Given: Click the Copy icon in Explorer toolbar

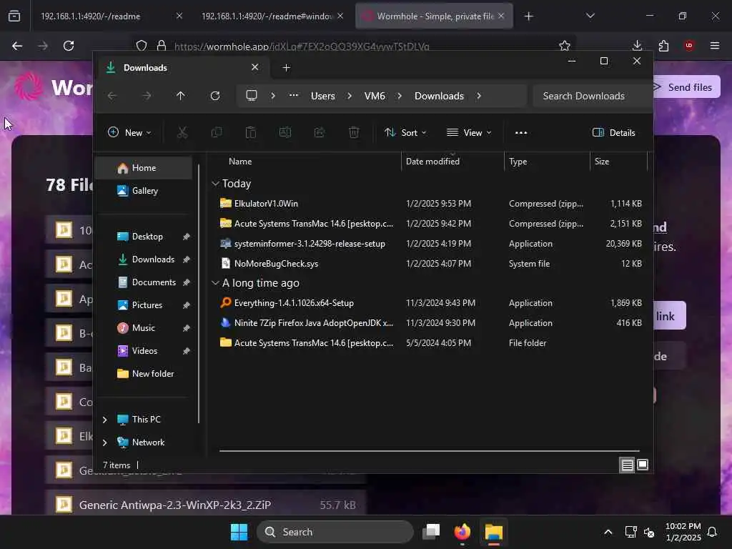Looking at the screenshot, I should tap(217, 132).
